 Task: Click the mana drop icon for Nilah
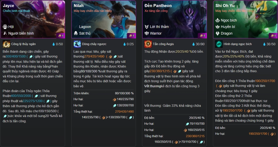(x=124, y=44)
